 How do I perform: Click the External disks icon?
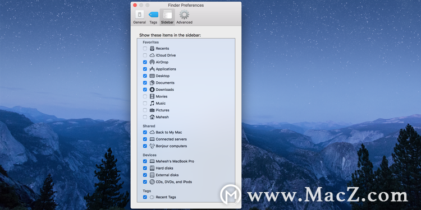[152, 175]
